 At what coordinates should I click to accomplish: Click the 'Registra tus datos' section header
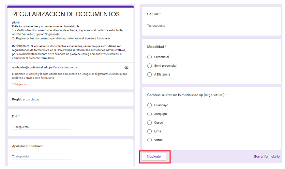25,99
